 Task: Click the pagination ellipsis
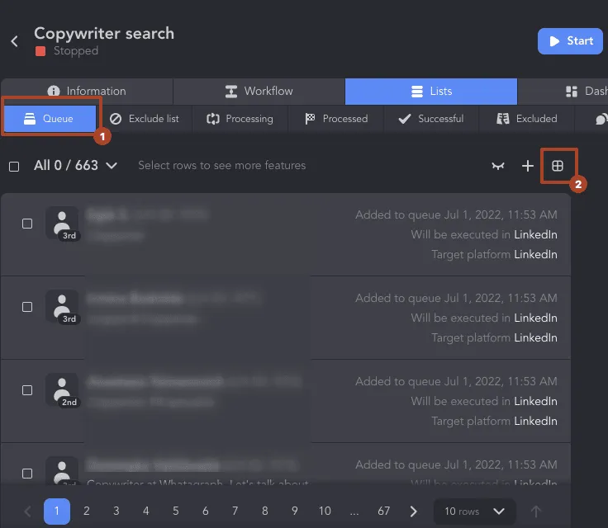(354, 512)
